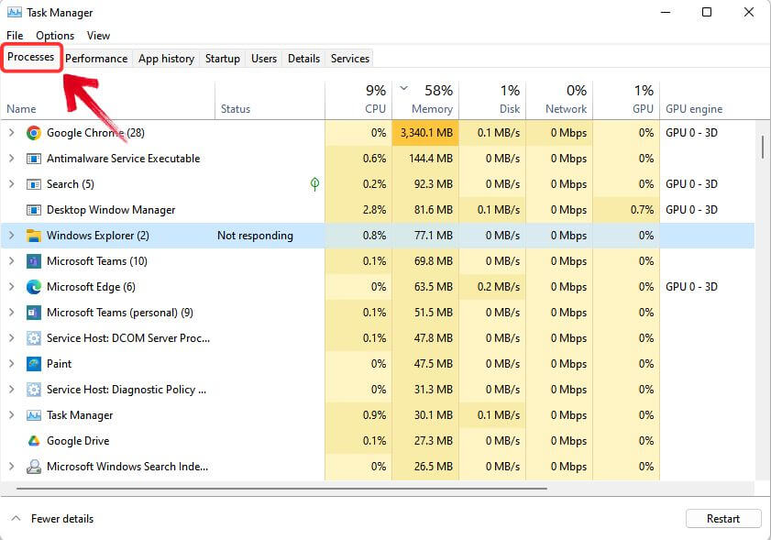Image resolution: width=771 pixels, height=540 pixels.
Task: Expand the Google Chrome process group
Action: [12, 132]
